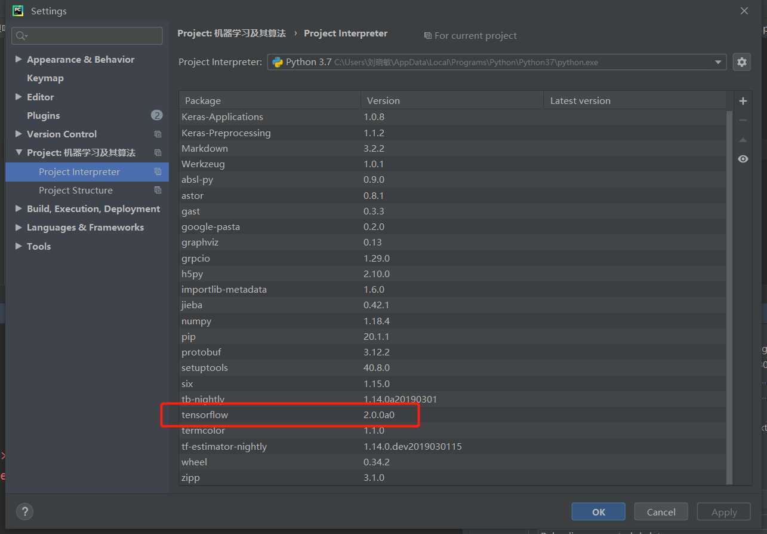Click the disabled Apply button
The image size is (767, 534).
click(x=724, y=512)
